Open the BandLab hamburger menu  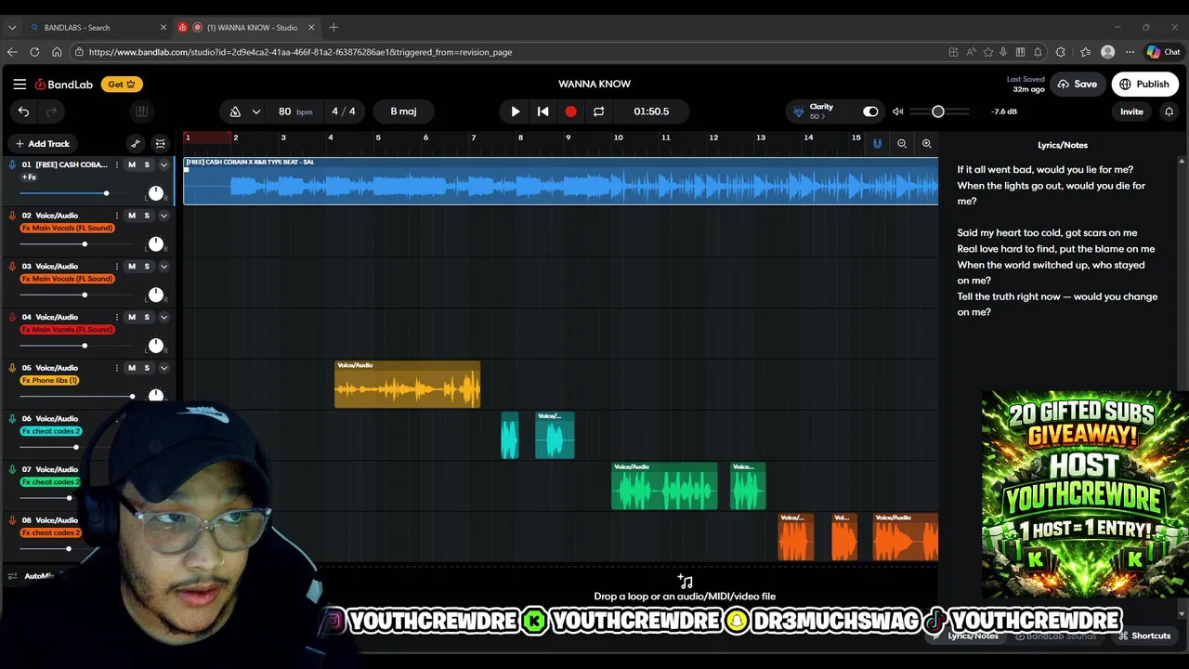tap(20, 84)
